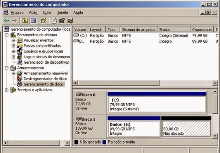Click the Visualizar eventos tree icon
220x153 pixels.
click(x=20, y=40)
